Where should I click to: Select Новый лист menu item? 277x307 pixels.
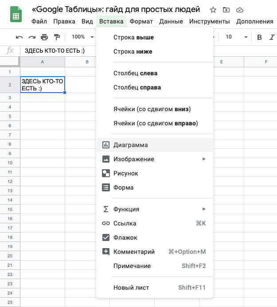[x=155, y=288]
